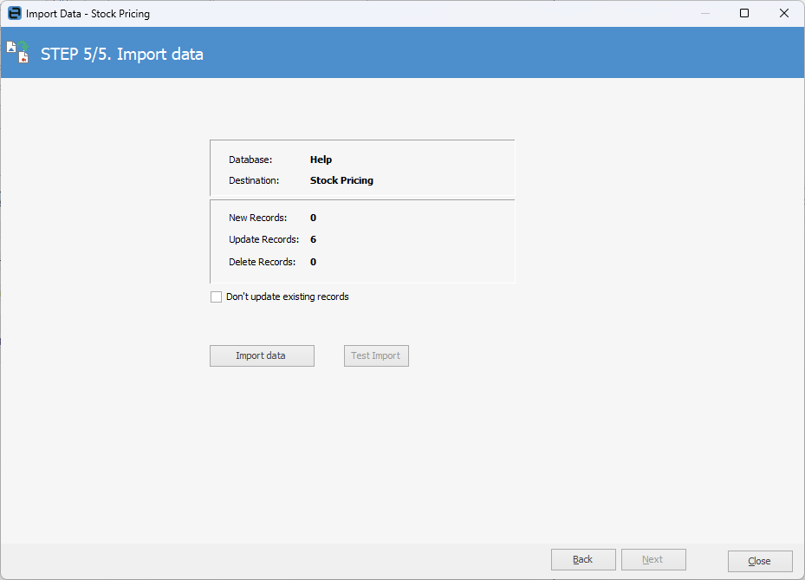Screen dimensions: 805x580
Task: Select the Database value 'Help'
Action: point(321,160)
